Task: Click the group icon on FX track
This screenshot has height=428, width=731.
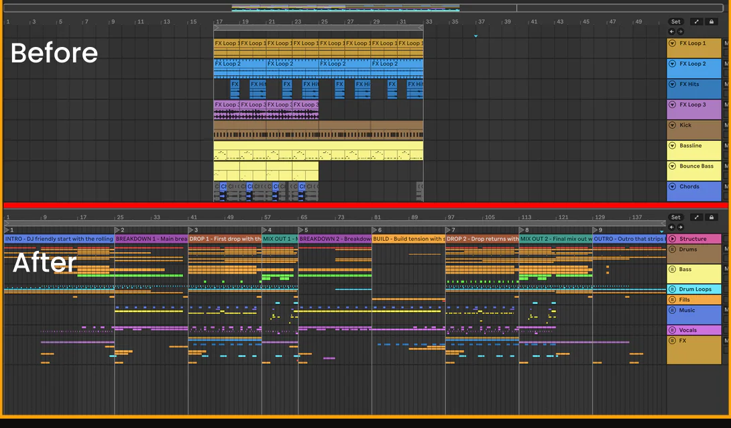Action: tap(672, 341)
